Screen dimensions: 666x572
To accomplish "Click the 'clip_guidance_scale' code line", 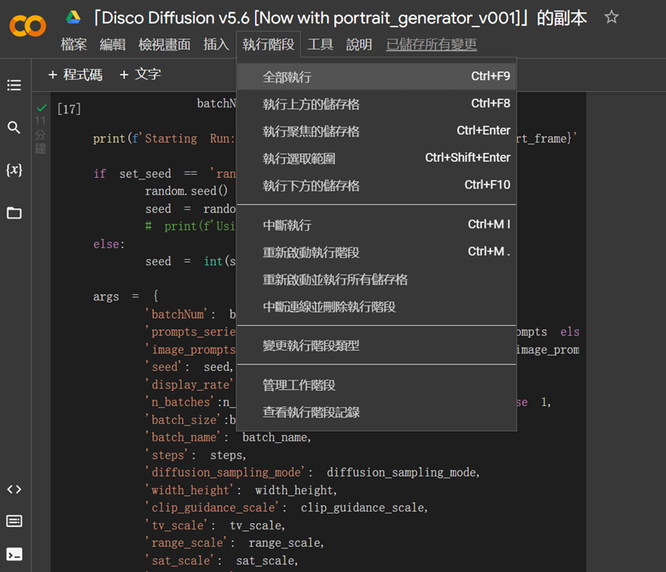I will click(287, 508).
